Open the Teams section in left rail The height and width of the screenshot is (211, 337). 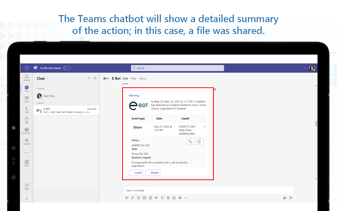(x=27, y=99)
